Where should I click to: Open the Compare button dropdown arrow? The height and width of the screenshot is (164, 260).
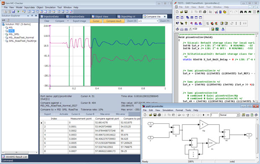(x=68, y=21)
